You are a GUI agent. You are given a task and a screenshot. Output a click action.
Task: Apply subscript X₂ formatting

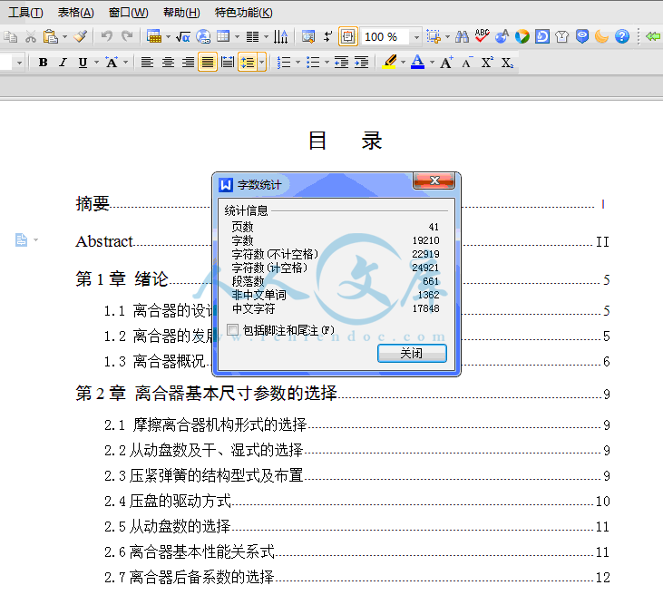coord(507,63)
